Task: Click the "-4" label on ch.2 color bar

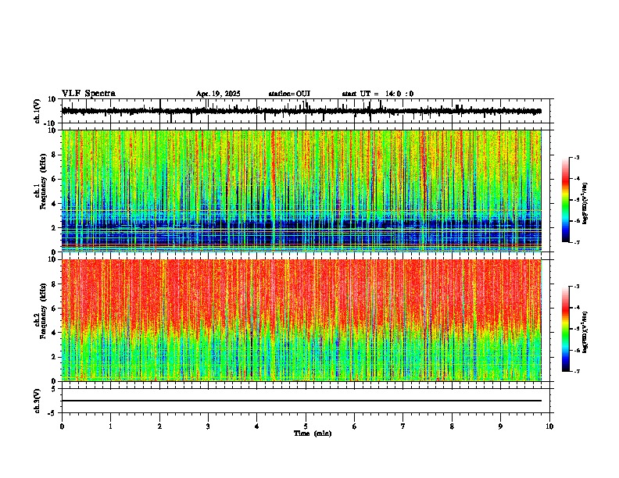Action: tap(577, 308)
